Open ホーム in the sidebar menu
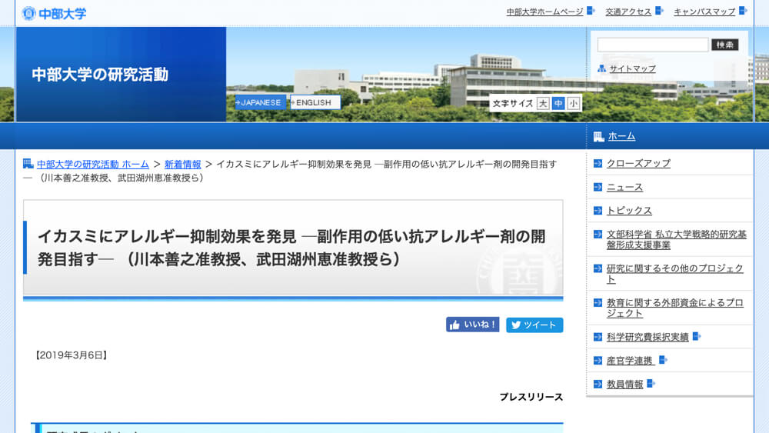This screenshot has width=769, height=433. (x=621, y=136)
